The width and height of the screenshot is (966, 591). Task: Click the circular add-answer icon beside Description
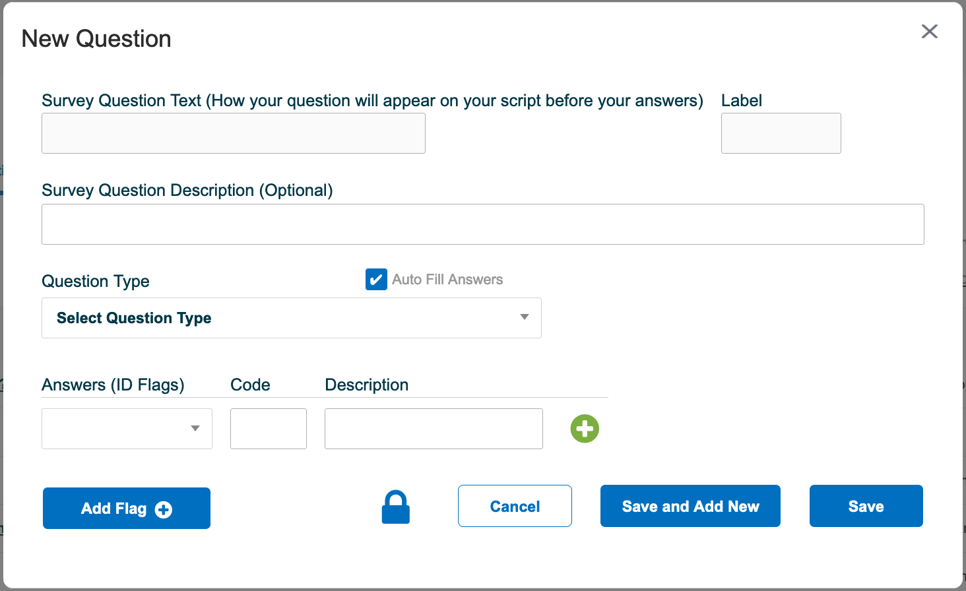[585, 429]
